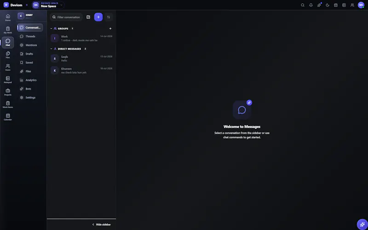Click the GROUPS section label
Screen dimensions: 368x230
coord(63,29)
